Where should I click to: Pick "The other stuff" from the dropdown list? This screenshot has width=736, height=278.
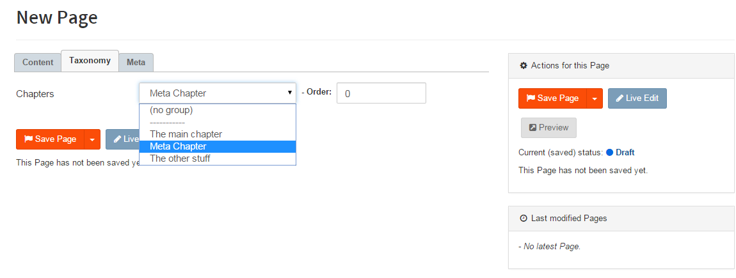tap(180, 158)
